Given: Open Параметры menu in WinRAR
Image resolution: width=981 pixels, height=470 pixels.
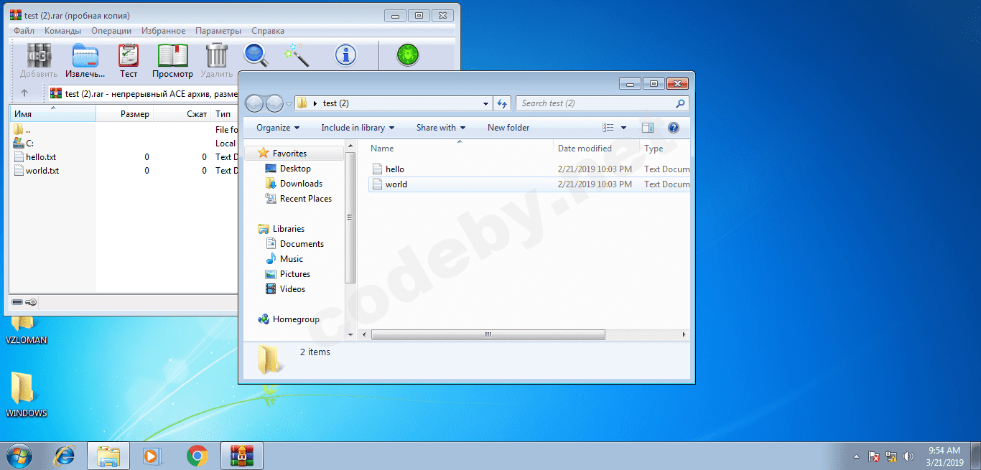Looking at the screenshot, I should (218, 31).
